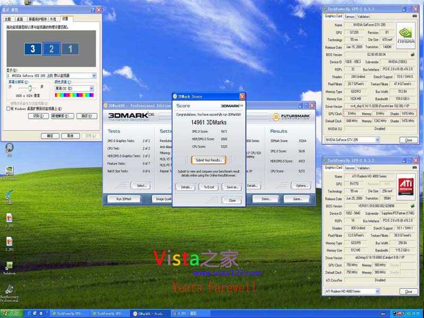
Task: Click 取消 in Display Properties
Action: pos(70,136)
